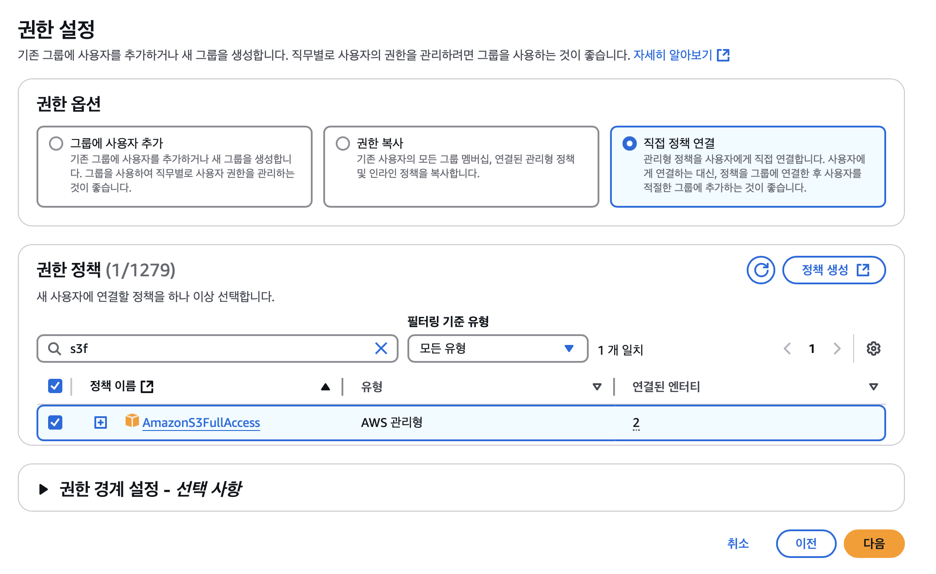Select the 그룹에 사용자 추가 radio option

[56, 143]
